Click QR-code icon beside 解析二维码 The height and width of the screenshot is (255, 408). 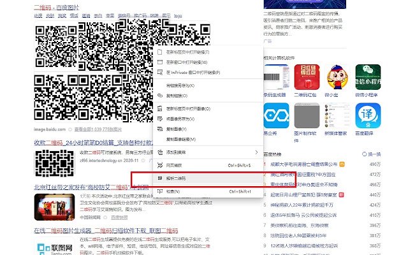click(x=160, y=178)
